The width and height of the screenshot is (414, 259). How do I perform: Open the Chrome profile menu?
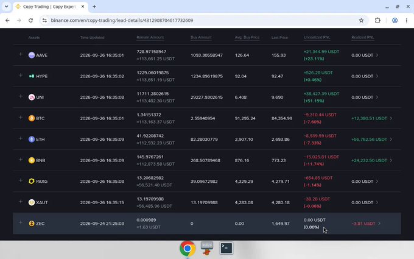click(x=395, y=20)
